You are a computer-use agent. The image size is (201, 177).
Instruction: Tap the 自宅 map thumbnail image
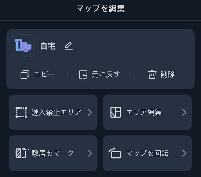[x=23, y=46]
